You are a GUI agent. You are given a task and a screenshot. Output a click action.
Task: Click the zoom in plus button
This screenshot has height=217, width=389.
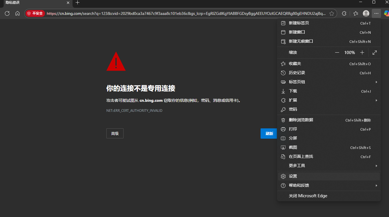(x=362, y=53)
